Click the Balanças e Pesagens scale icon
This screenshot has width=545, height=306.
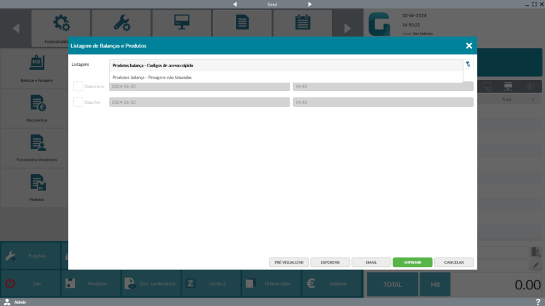[x=37, y=64]
